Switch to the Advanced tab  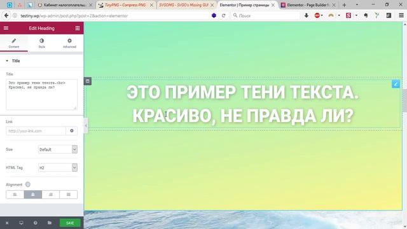[x=69, y=43]
